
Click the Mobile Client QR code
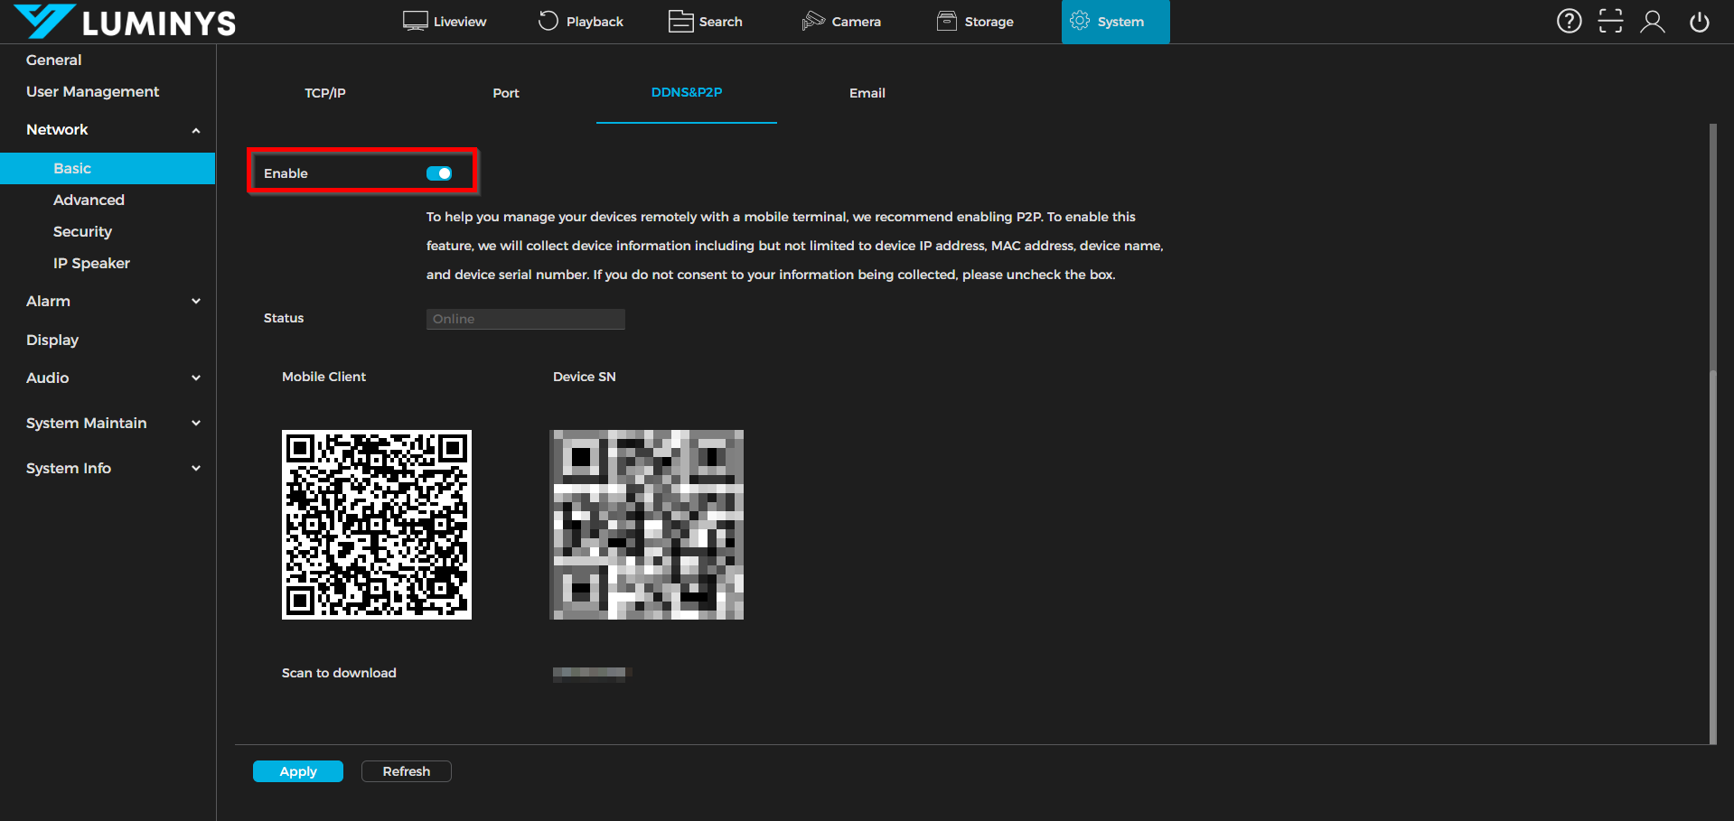coord(377,525)
